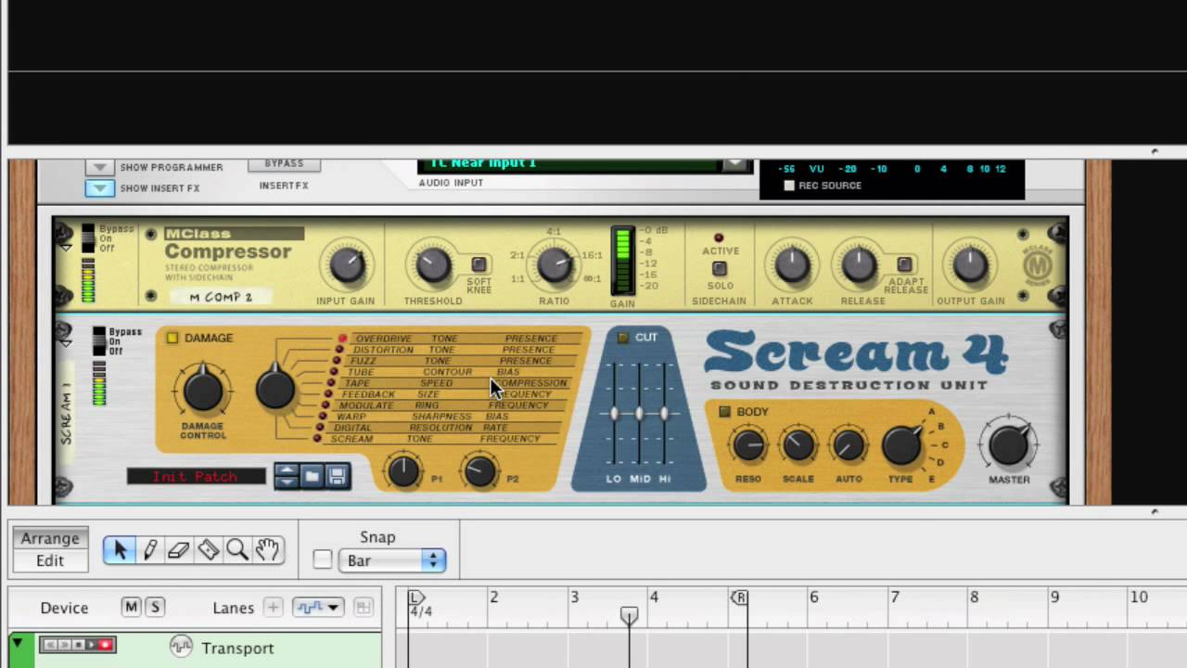Open the Snap value Bar dropdown

pos(392,559)
